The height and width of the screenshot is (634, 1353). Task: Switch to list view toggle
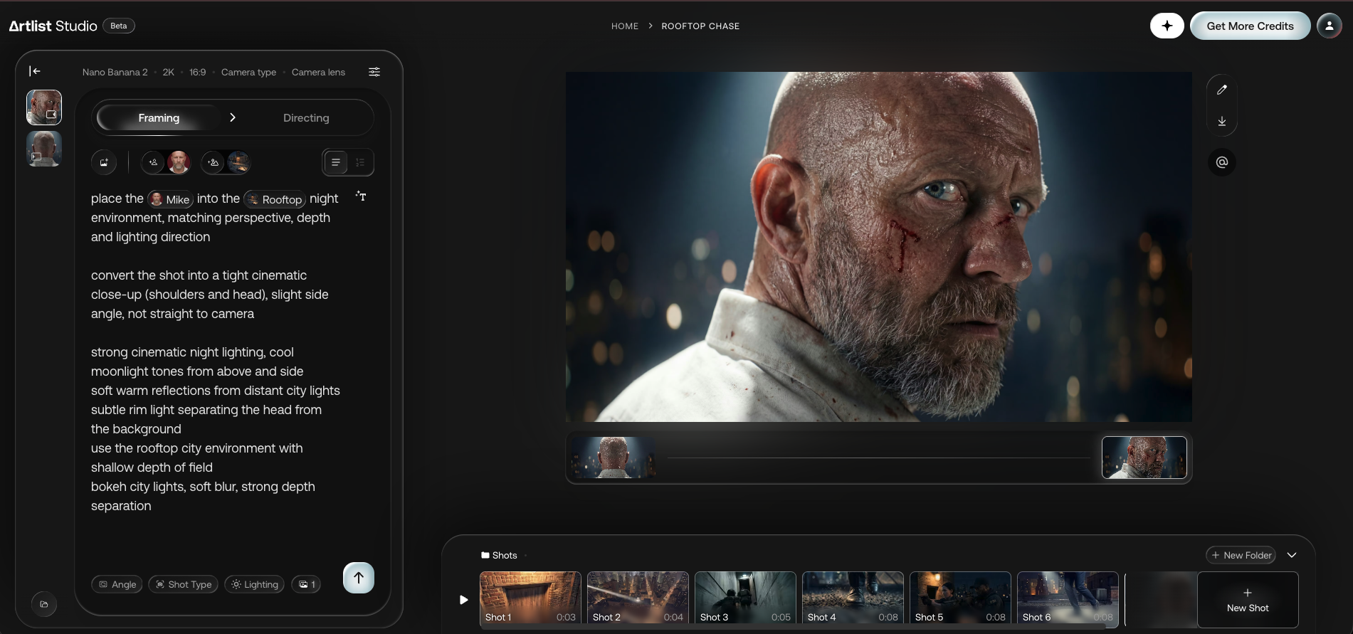[360, 162]
